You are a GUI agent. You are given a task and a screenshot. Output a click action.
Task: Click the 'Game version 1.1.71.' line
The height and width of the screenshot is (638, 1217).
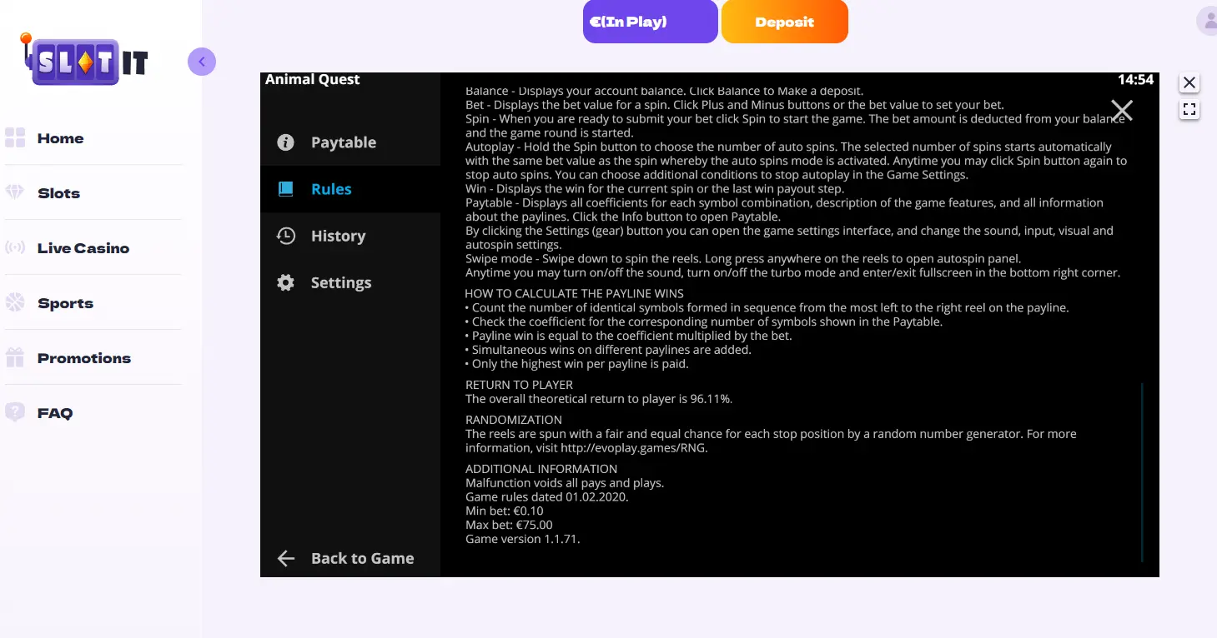click(x=522, y=539)
